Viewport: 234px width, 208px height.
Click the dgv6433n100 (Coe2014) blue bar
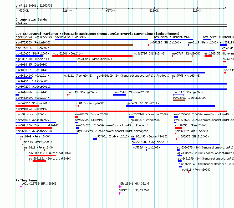pos(170,106)
